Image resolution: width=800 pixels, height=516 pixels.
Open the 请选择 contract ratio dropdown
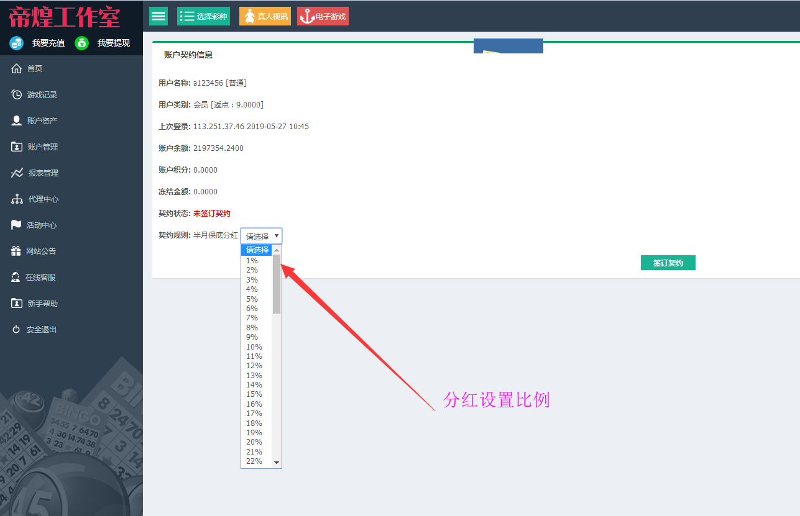coord(261,236)
